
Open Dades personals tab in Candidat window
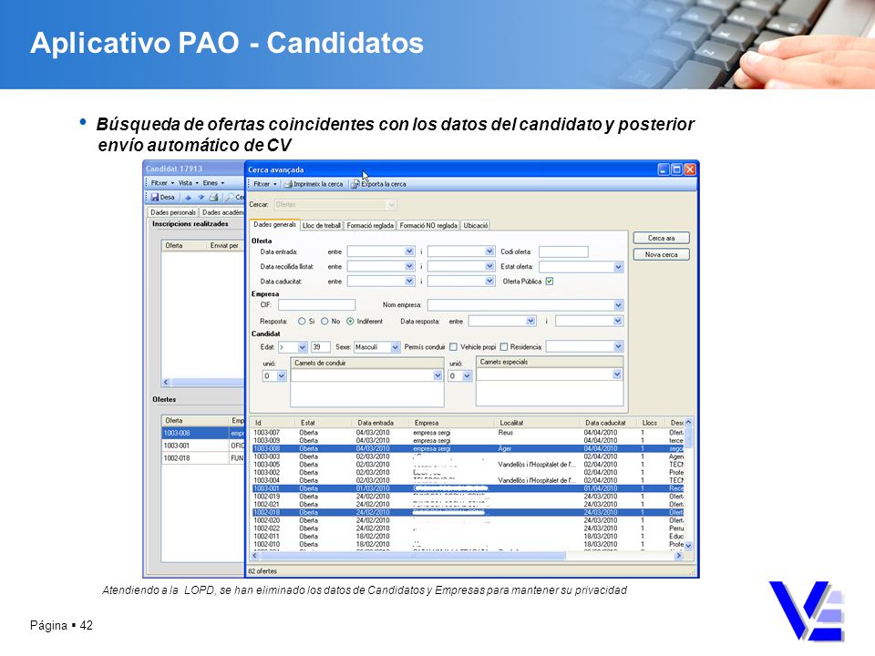pyautogui.click(x=173, y=212)
